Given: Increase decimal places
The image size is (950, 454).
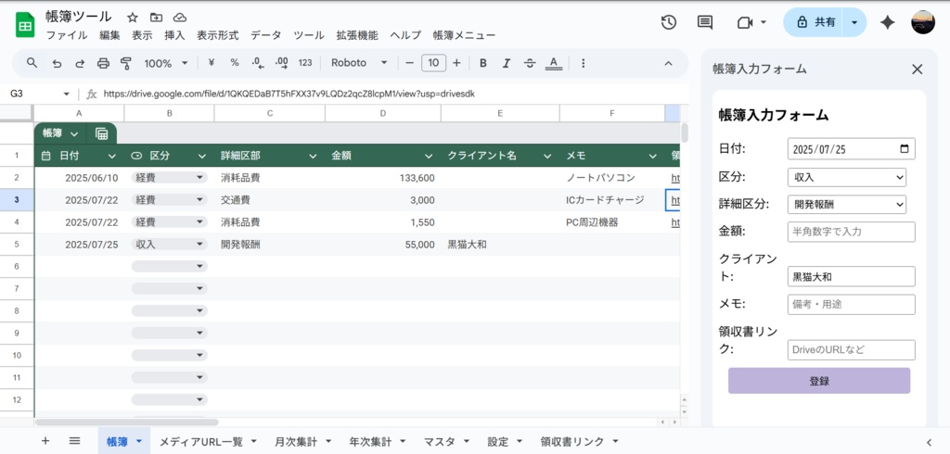Looking at the screenshot, I should [x=281, y=63].
